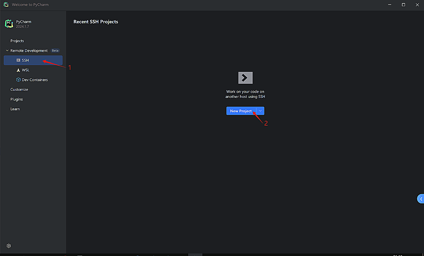Open the settings gear in bottom-left corner

(9, 246)
